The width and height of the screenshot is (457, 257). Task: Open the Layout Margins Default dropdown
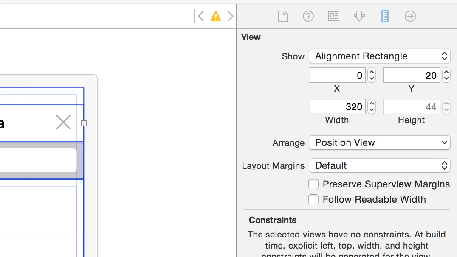click(379, 165)
